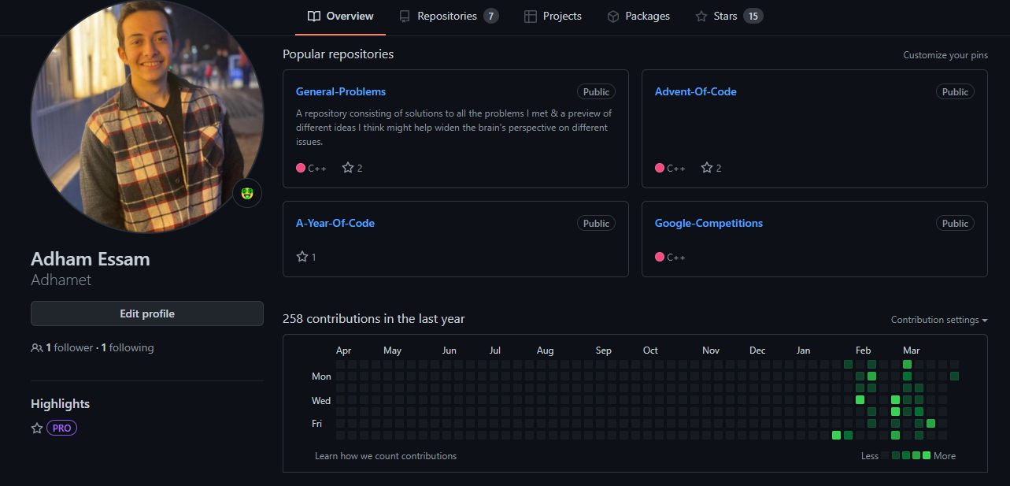Open the Advent-Of-Code repository link
1010x486 pixels.
point(695,91)
